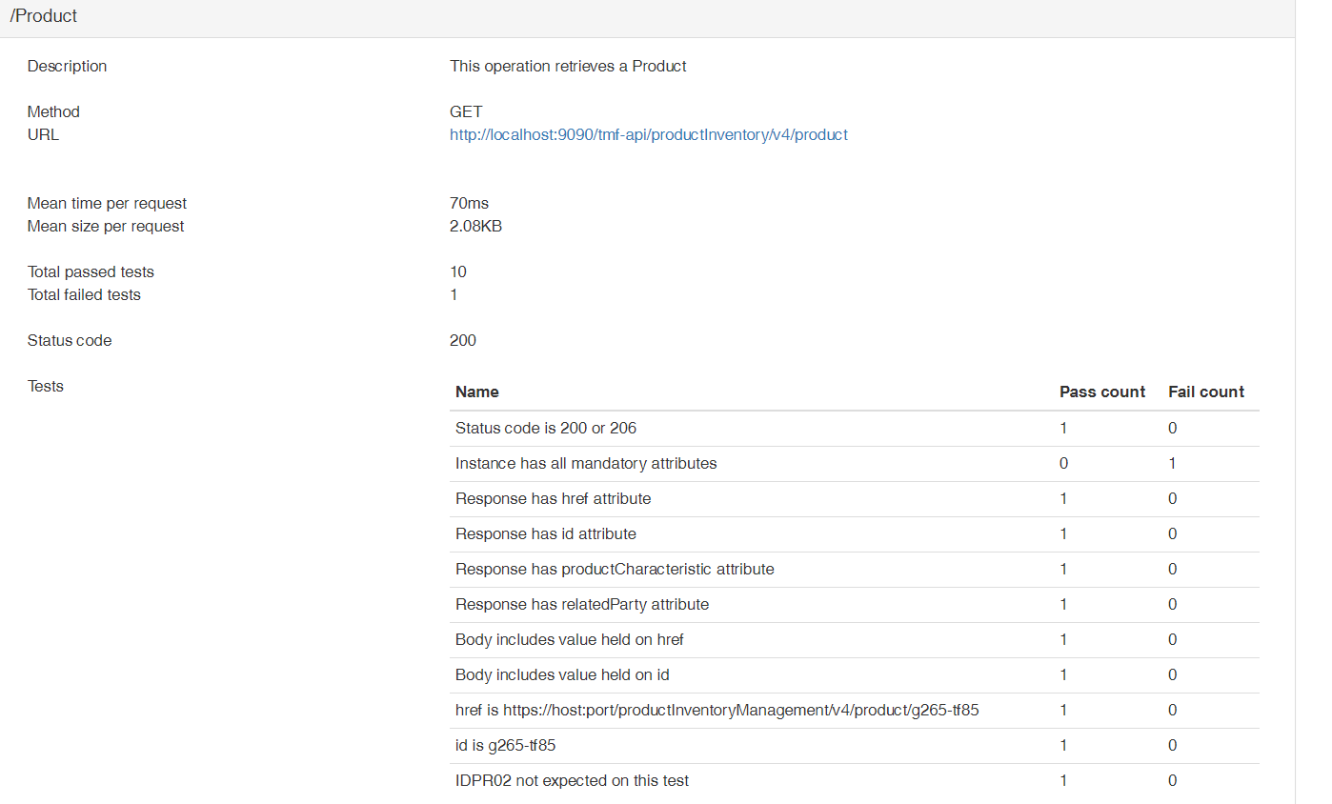Open the 'Response has id attribute' test row
Screen dimensions: 1332x804
[545, 533]
